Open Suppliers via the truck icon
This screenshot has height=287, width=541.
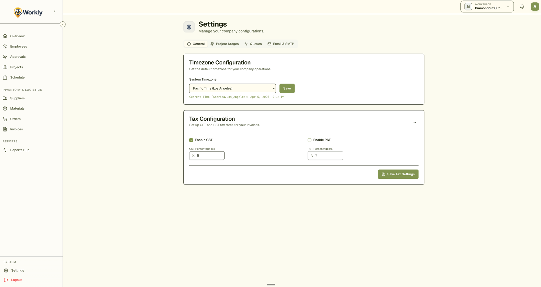coord(5,98)
